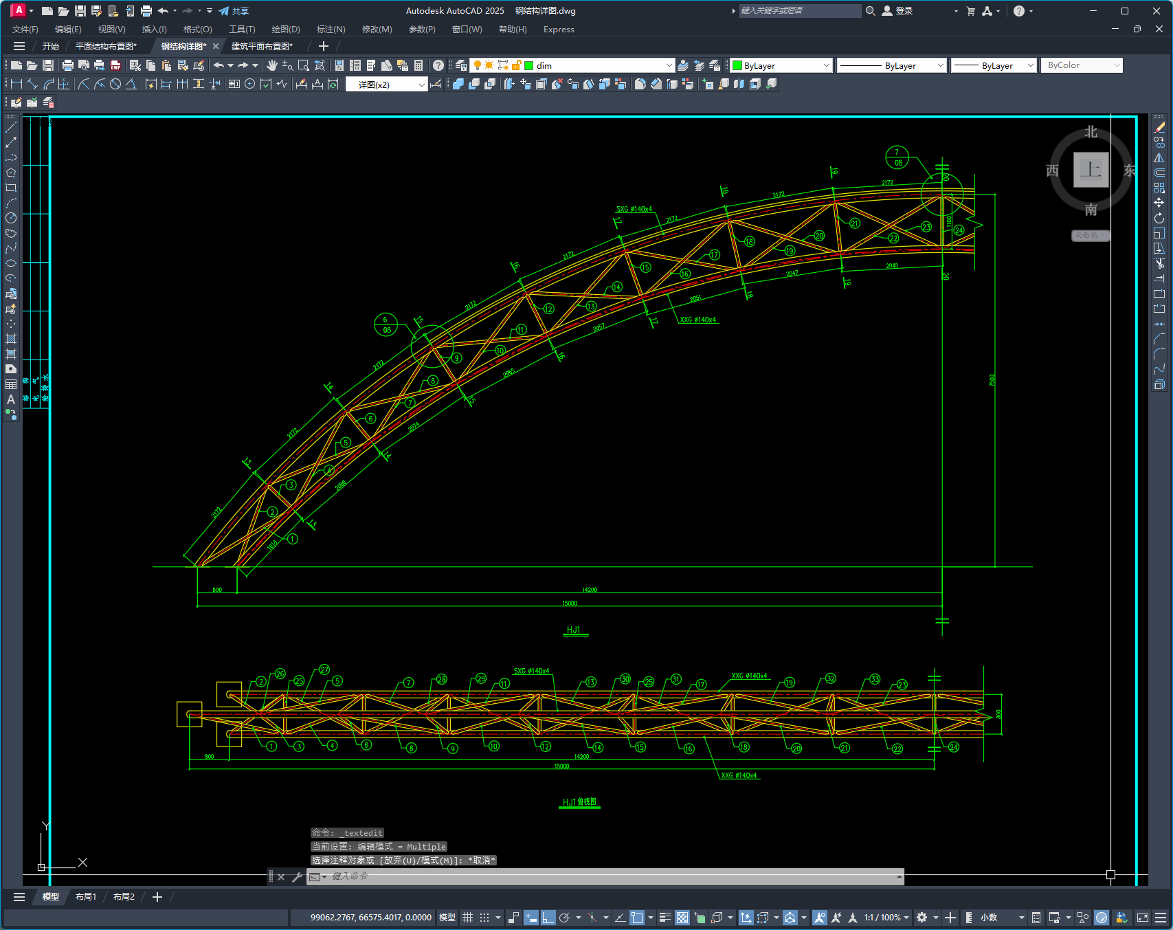Switch to the 布局1 layout tab
Viewport: 1173px width, 930px height.
coord(86,897)
